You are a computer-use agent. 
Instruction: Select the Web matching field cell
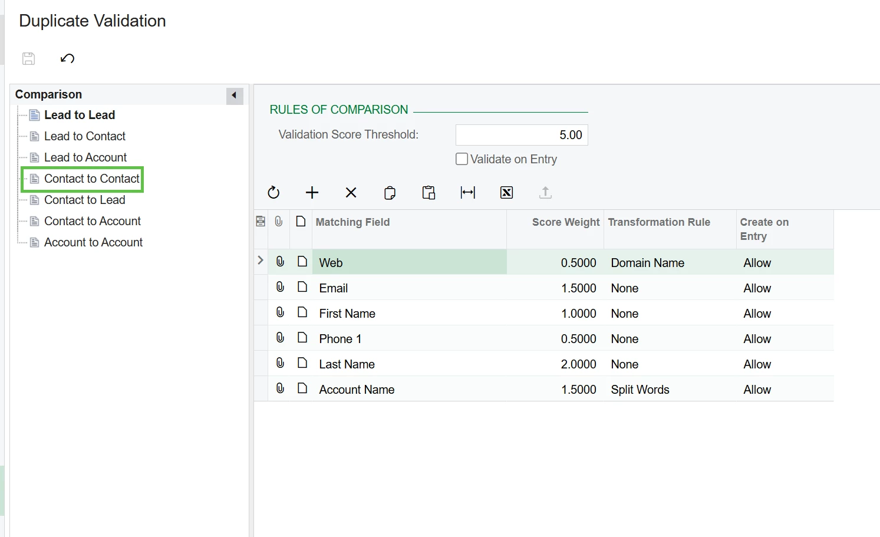coord(409,262)
